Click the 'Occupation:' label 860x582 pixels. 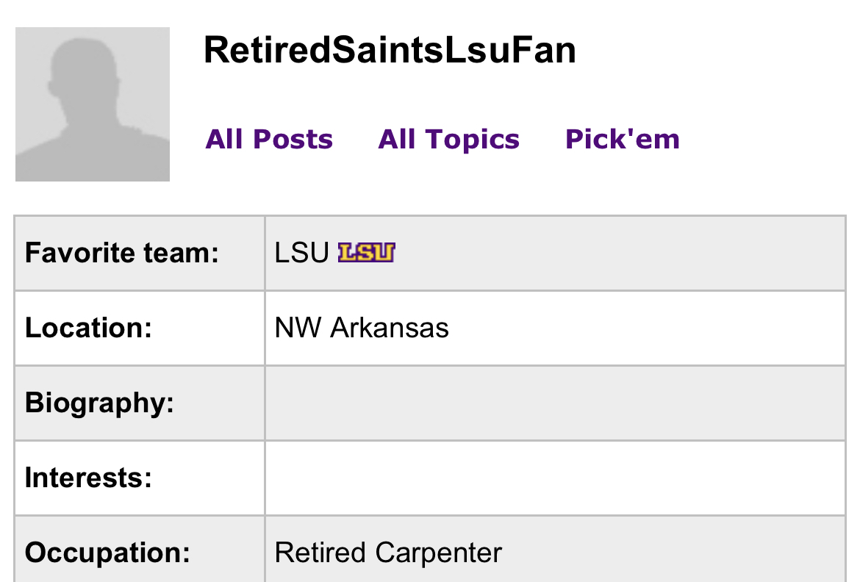click(x=107, y=553)
